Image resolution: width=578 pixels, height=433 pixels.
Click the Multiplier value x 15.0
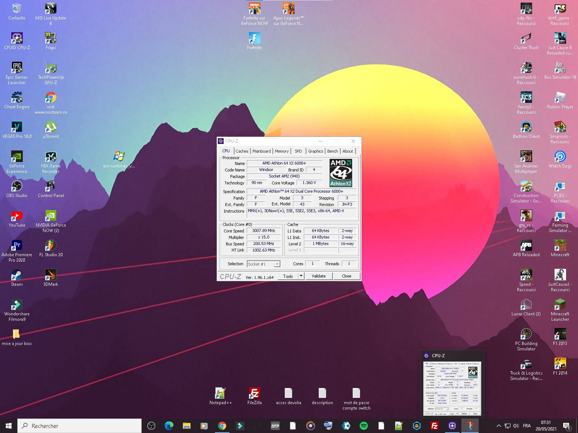coord(264,237)
